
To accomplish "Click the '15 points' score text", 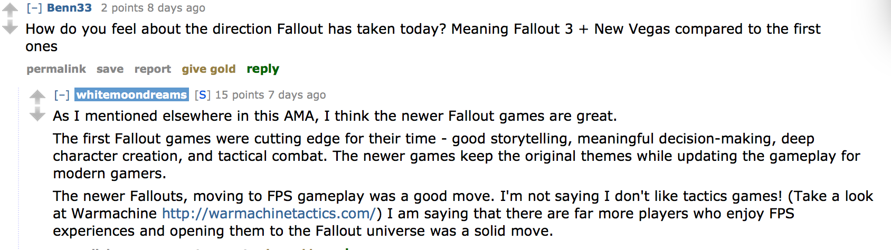I will coord(239,95).
